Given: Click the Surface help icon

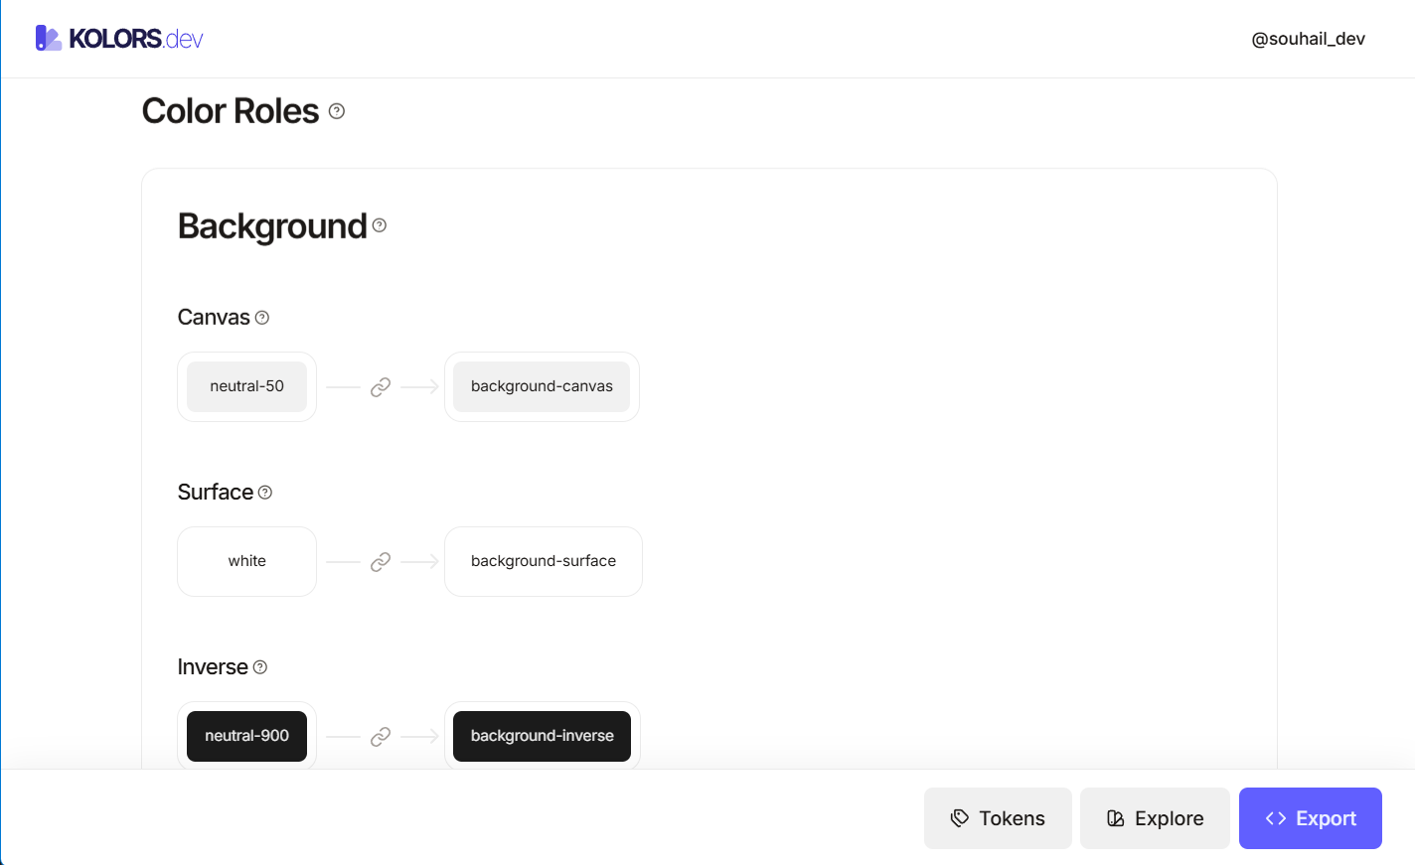Looking at the screenshot, I should pos(264,492).
